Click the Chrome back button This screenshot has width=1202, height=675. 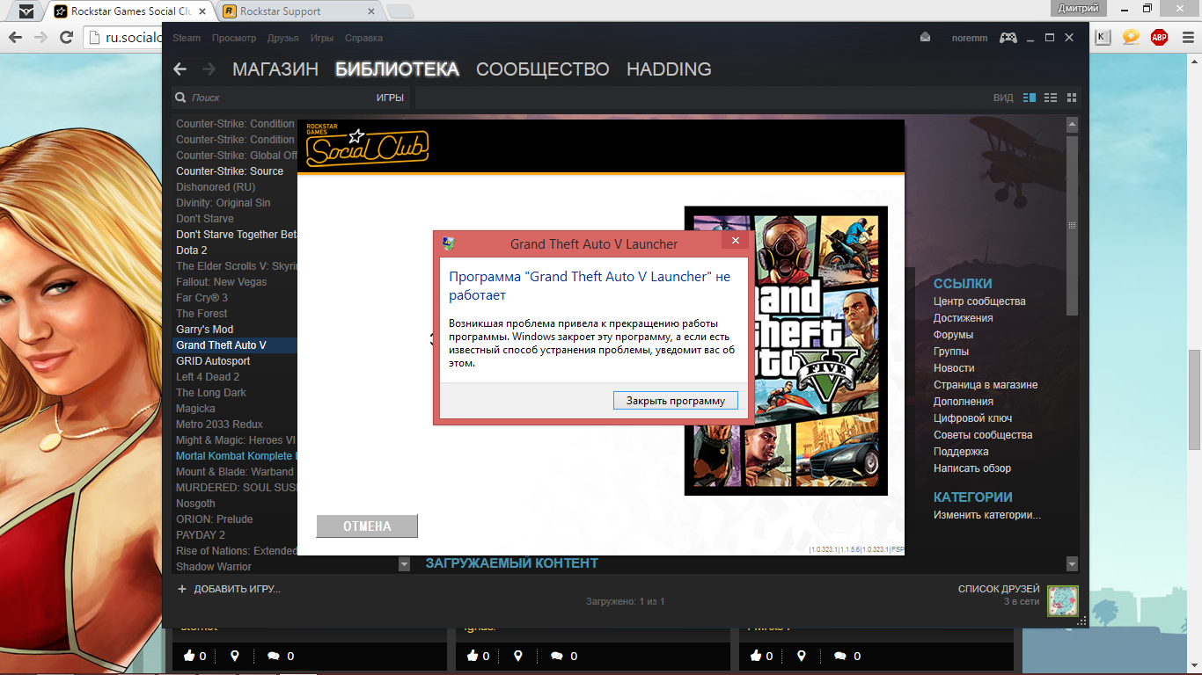click(14, 38)
